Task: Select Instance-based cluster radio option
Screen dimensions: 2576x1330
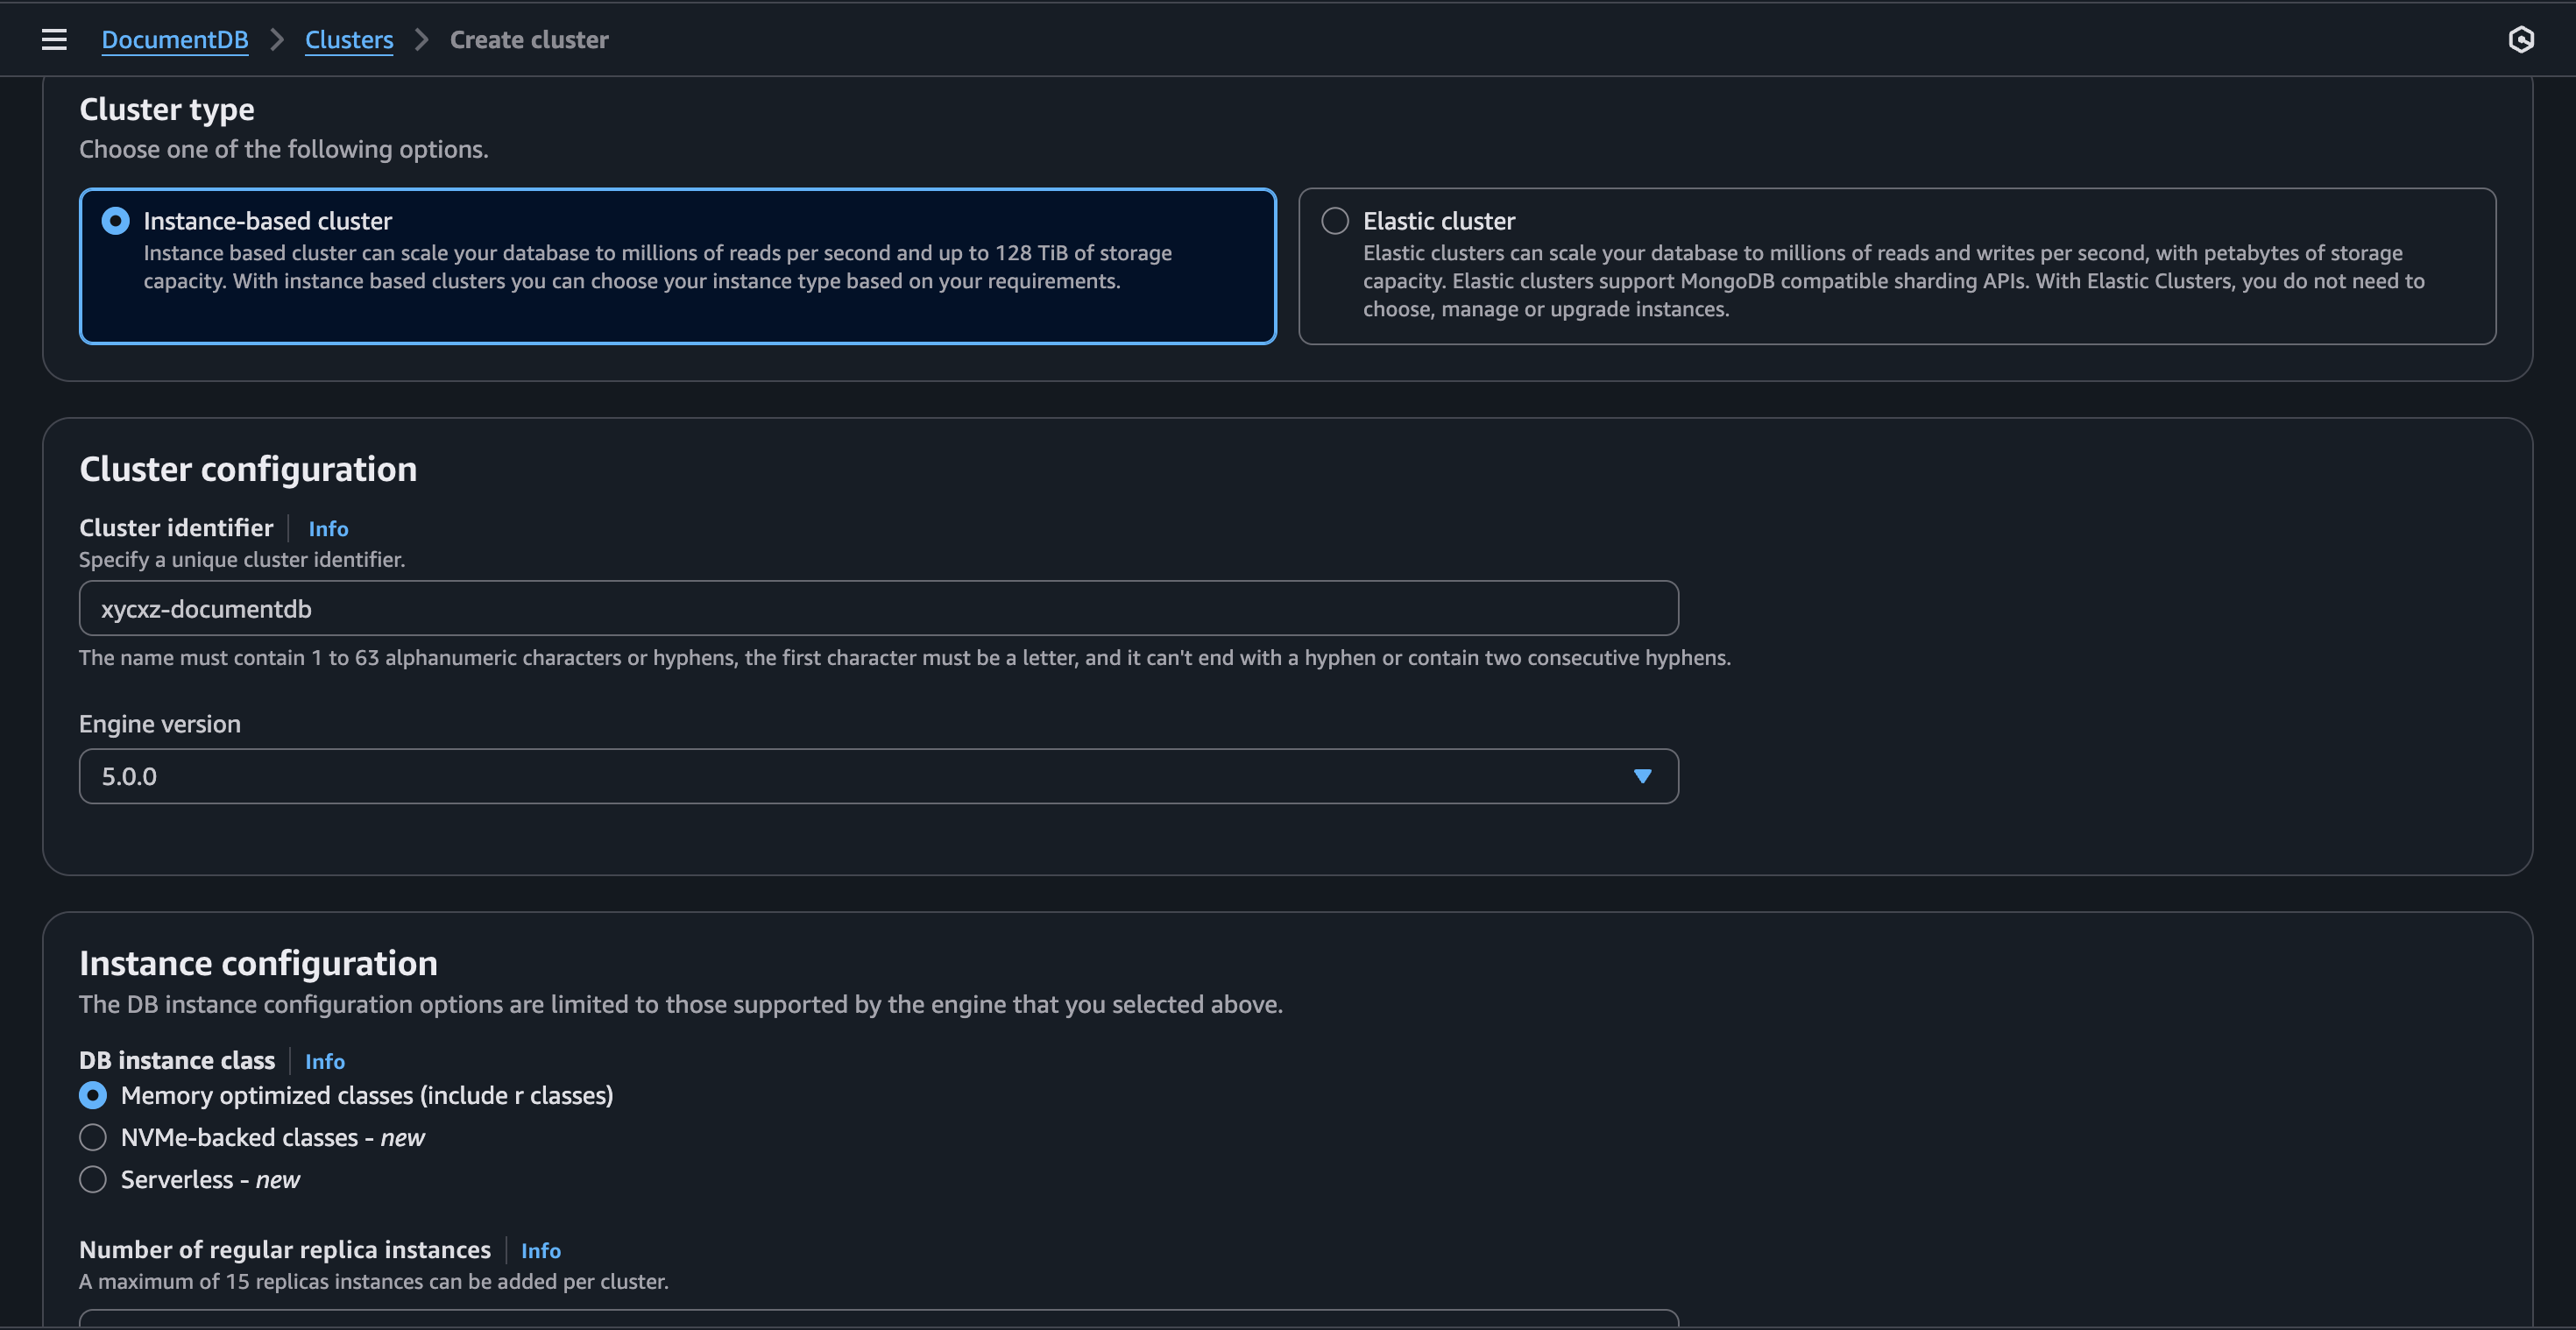Action: [x=116, y=221]
